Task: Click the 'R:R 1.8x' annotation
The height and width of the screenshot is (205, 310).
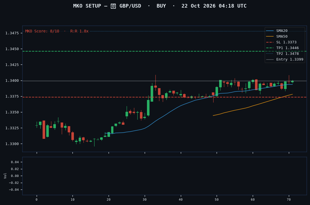Action: (79, 31)
